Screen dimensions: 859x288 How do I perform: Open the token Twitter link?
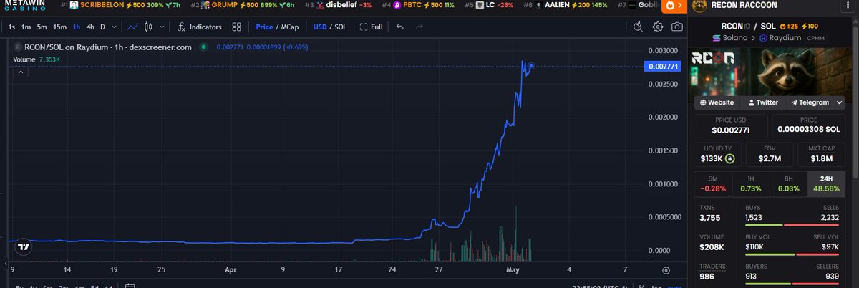click(x=762, y=102)
